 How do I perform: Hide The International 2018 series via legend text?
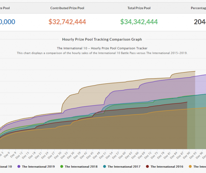pyautogui.click(x=81, y=167)
